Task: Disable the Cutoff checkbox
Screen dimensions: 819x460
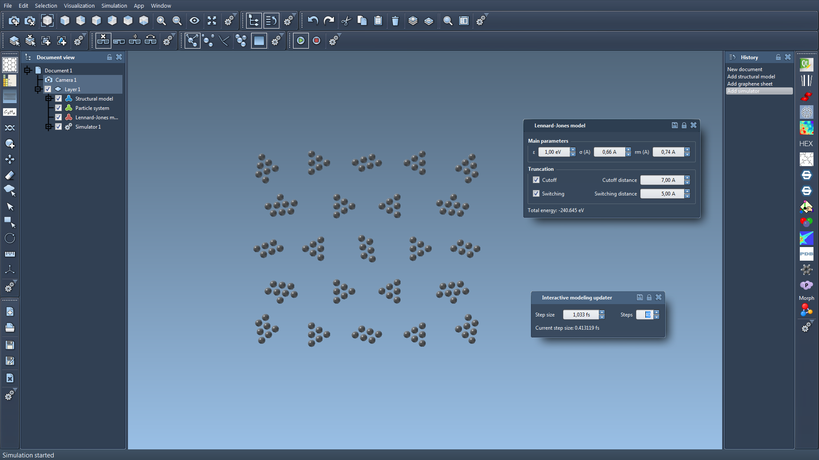Action: [536, 180]
